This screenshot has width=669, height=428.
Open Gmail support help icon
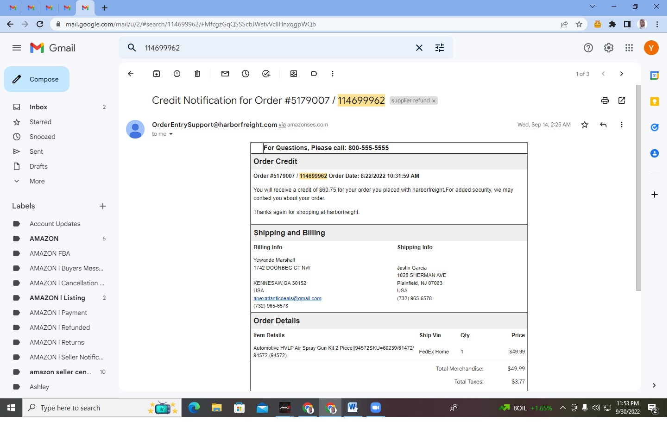click(588, 48)
